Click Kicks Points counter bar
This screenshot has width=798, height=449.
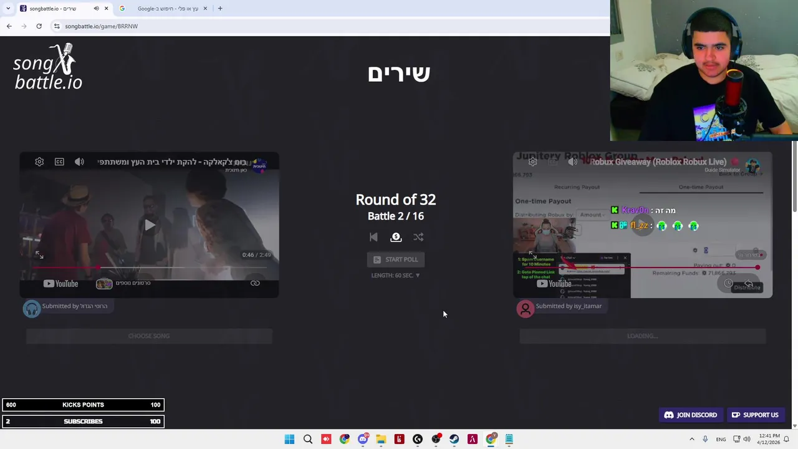[x=83, y=405]
